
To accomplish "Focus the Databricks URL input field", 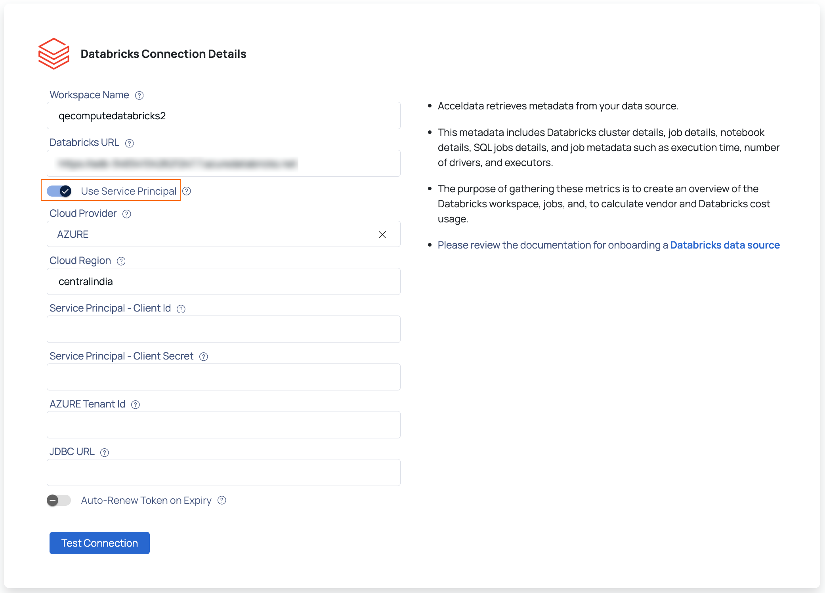I will [x=223, y=163].
